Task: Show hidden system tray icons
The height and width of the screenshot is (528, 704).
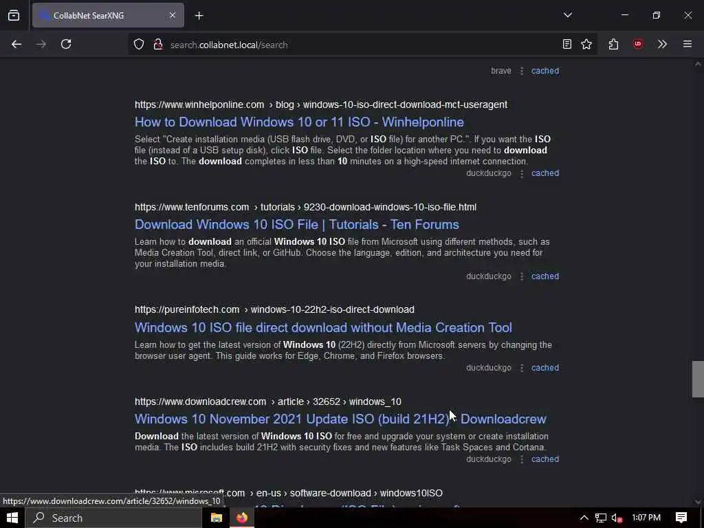Action: tap(584, 518)
